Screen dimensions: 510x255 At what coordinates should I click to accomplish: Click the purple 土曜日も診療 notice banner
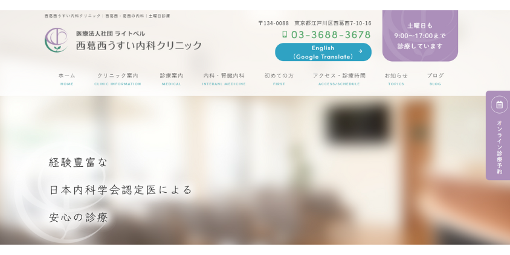[420, 36]
